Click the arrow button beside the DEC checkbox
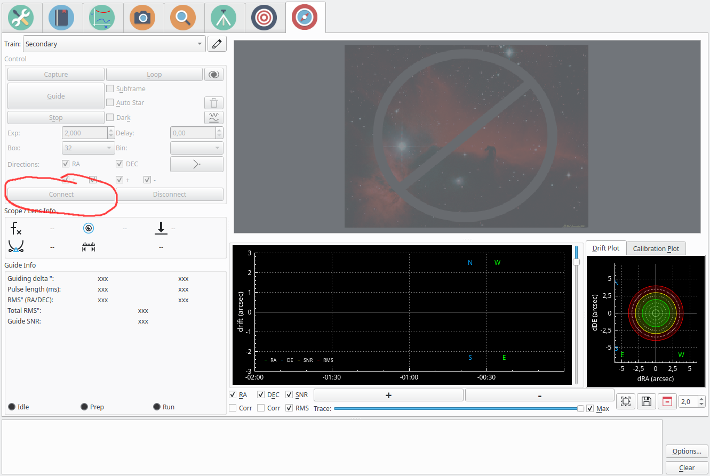Viewport: 710px width, 476px height. (x=197, y=164)
